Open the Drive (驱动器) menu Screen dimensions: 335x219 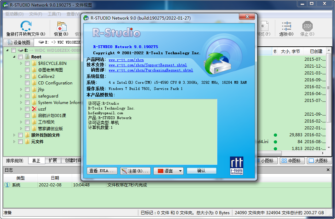[14, 14]
